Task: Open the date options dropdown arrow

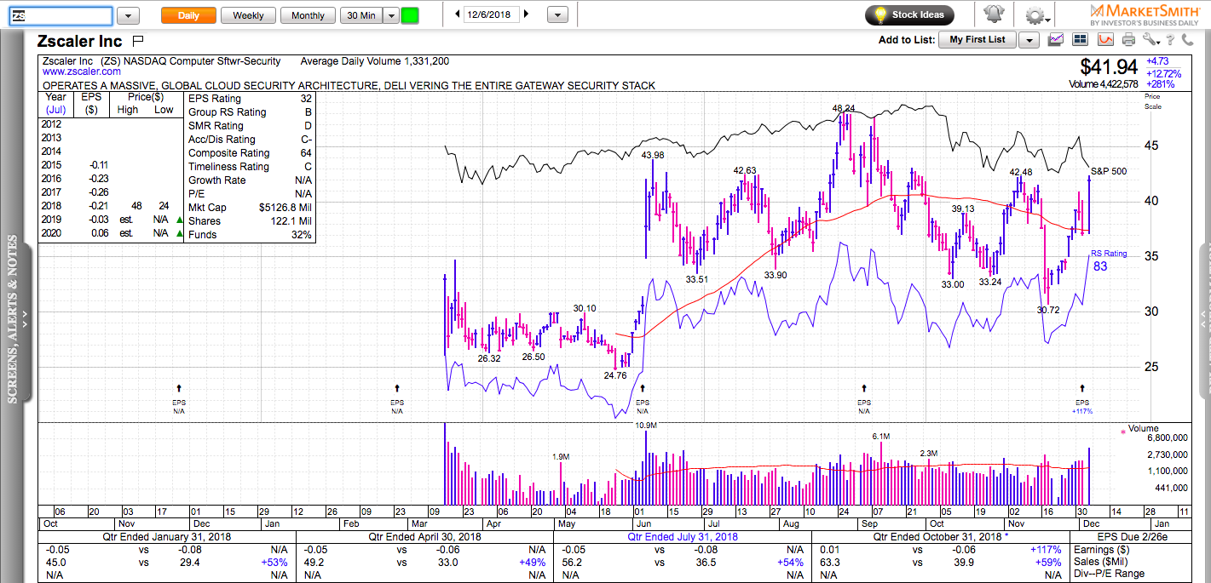Action: pyautogui.click(x=557, y=15)
